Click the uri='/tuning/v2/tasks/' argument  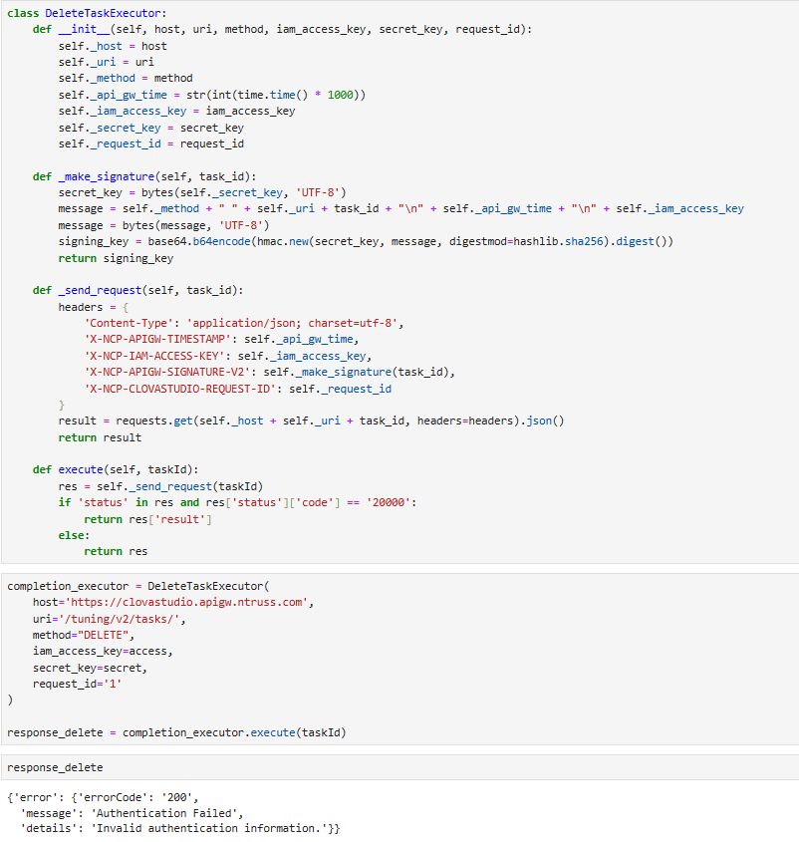(110, 619)
